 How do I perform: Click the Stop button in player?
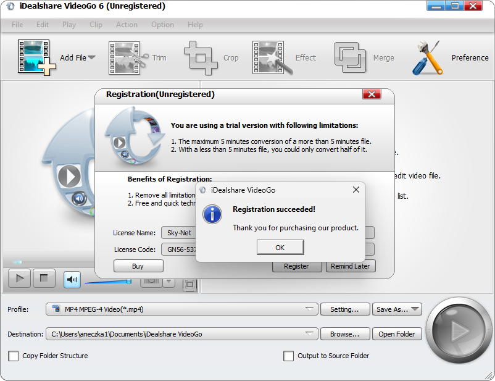(x=44, y=278)
